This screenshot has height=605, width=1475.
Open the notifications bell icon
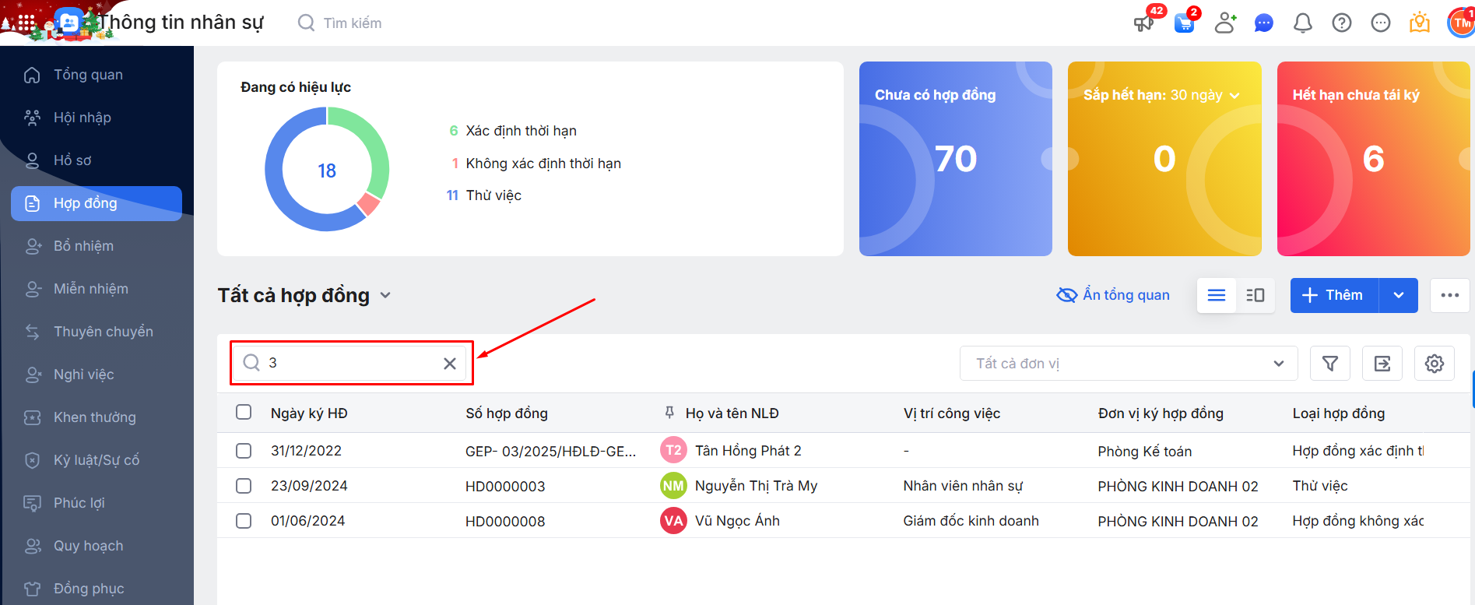coord(1302,23)
